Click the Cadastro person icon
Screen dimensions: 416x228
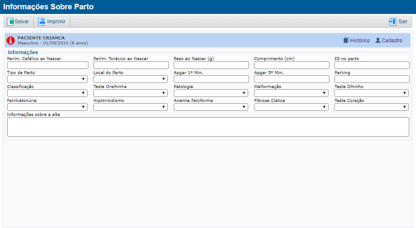pyautogui.click(x=378, y=40)
